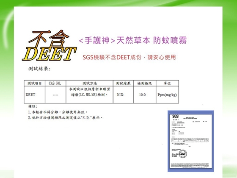The height and width of the screenshot is (178, 237).
Task: Click the 10.0 detection limit cell
Action: tap(145, 95)
